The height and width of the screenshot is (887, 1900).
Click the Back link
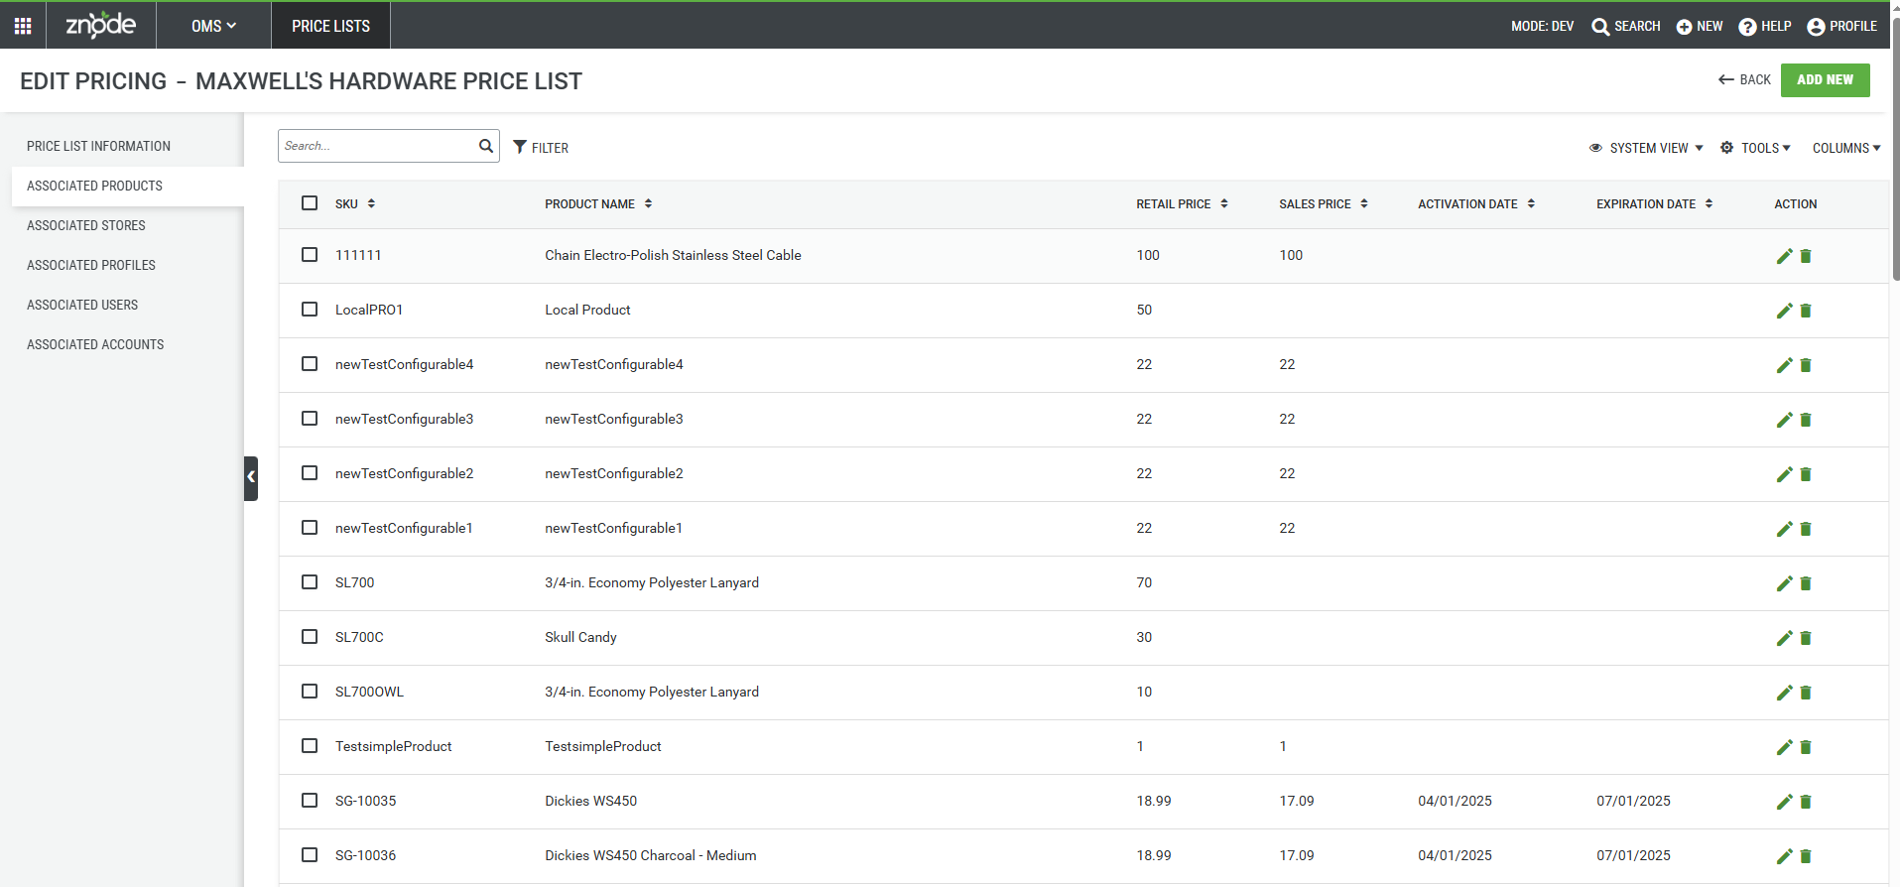(1744, 80)
